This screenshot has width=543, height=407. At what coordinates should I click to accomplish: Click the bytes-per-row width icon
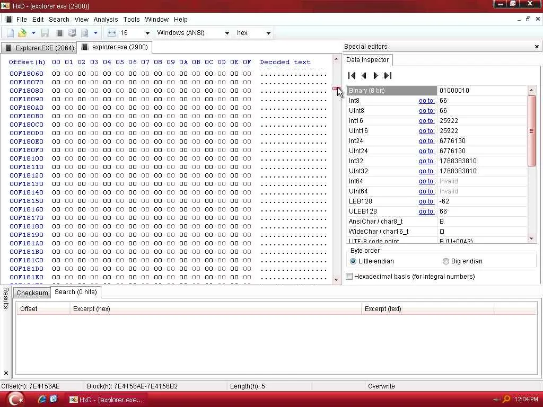112,33
